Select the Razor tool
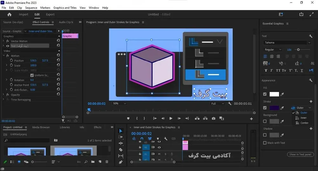 pyautogui.click(x=121, y=149)
